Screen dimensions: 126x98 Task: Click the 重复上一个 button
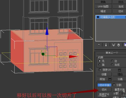(111, 53)
